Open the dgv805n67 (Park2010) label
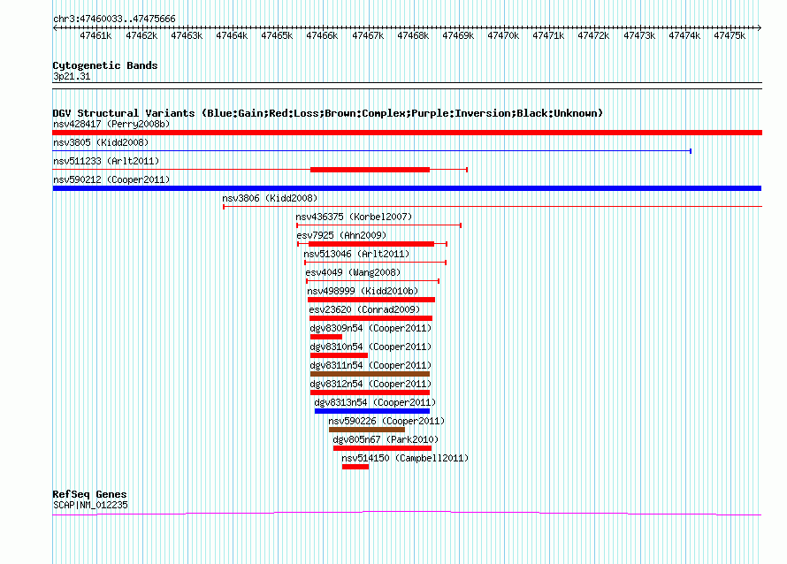Viewport: 787px width, 564px height. 386,439
